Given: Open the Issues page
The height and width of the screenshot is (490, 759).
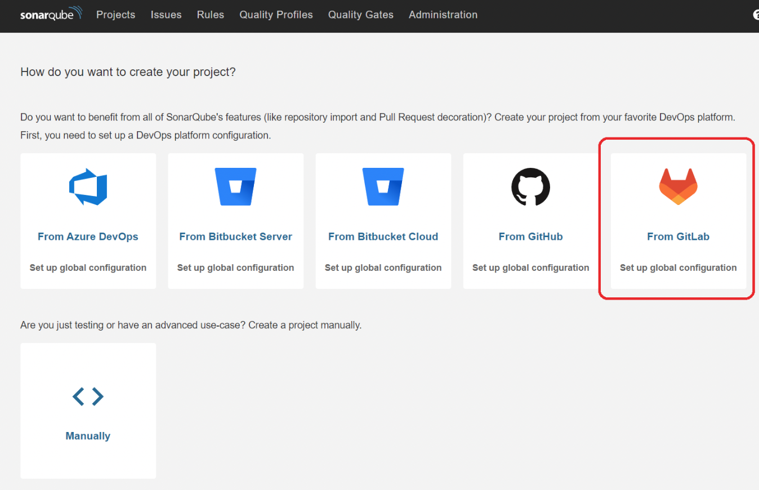Looking at the screenshot, I should coord(166,15).
